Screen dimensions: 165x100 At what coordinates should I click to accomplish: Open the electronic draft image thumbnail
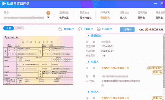[38, 60]
